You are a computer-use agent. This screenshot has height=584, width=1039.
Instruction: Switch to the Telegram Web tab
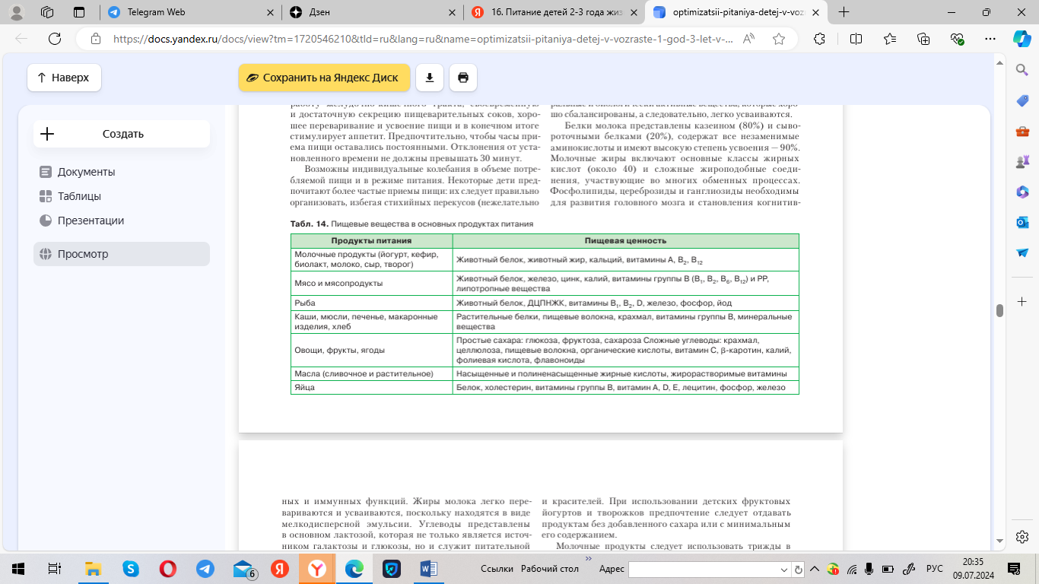tap(190, 12)
